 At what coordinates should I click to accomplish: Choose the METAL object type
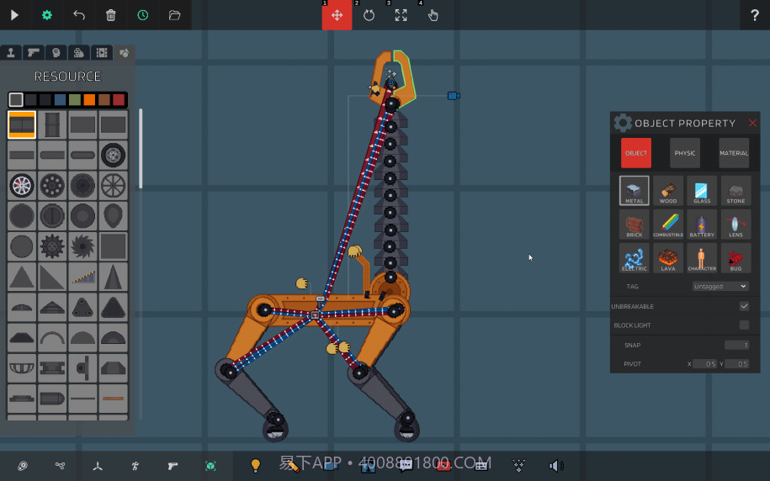click(x=634, y=190)
